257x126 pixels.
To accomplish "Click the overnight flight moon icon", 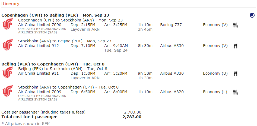I will coord(252,15).
